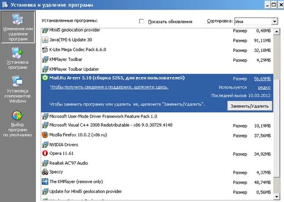Click the Realtek AC'97 Audio icon

(45, 163)
